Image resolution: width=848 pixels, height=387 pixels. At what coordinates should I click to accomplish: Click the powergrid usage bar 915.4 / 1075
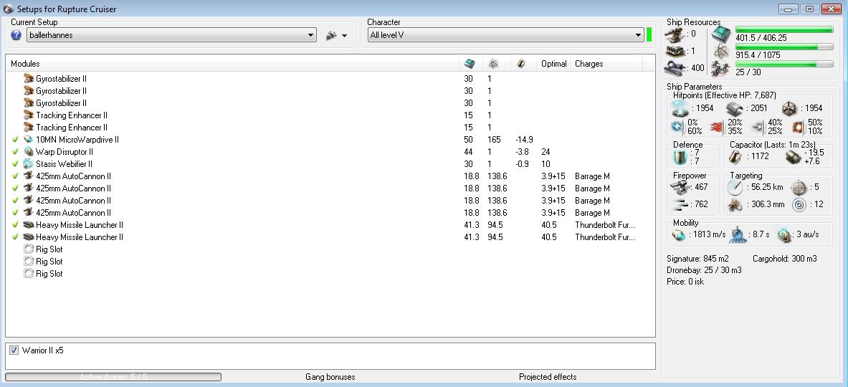point(784,47)
